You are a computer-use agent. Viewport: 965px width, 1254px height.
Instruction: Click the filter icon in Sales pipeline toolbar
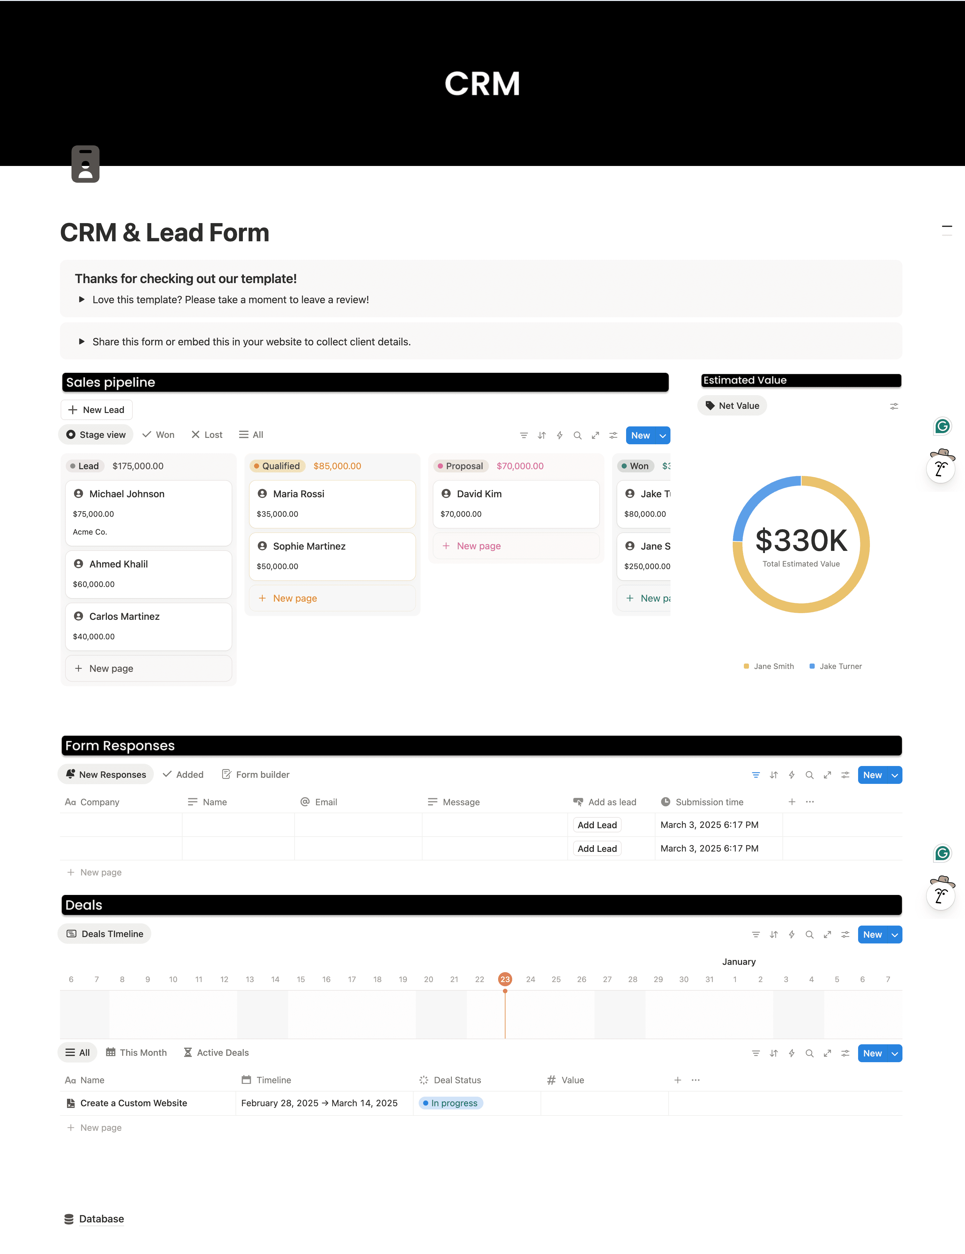524,435
